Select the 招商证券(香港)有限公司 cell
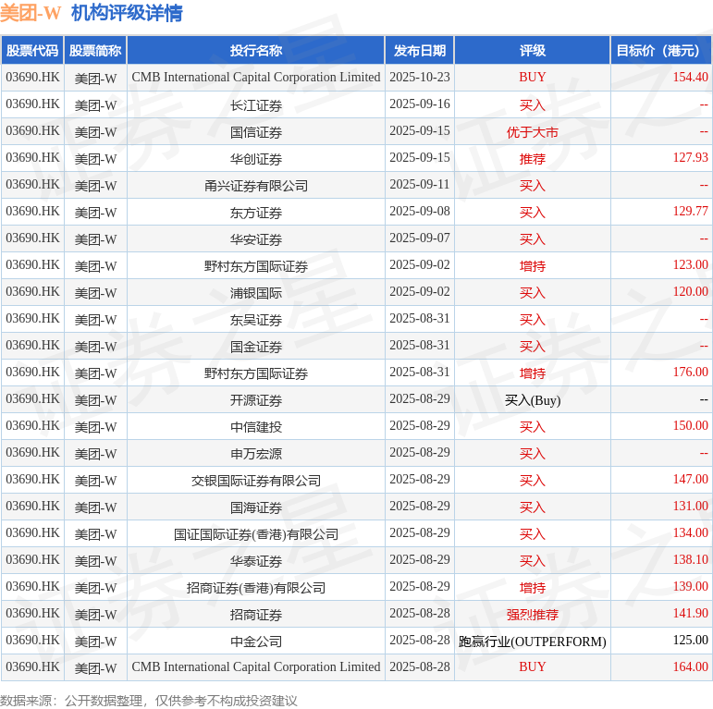Viewport: 713px width, 709px height. [256, 588]
